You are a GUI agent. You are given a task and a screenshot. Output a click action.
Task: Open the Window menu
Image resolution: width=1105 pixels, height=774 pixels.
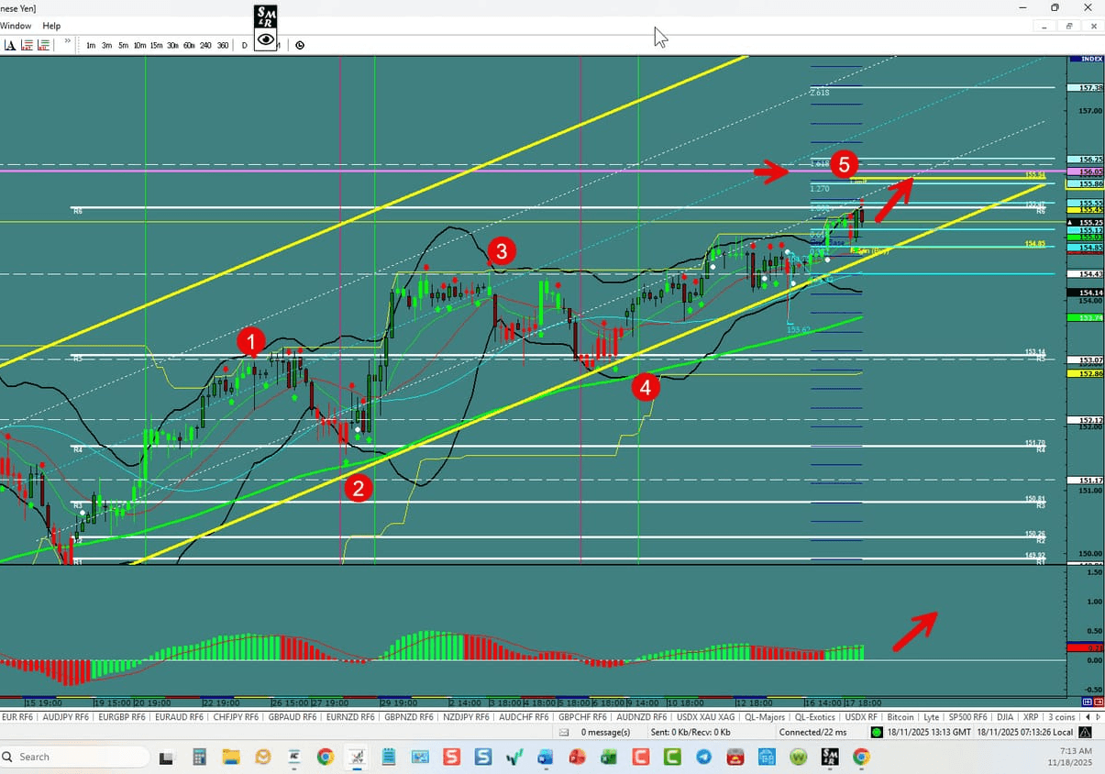pos(16,26)
